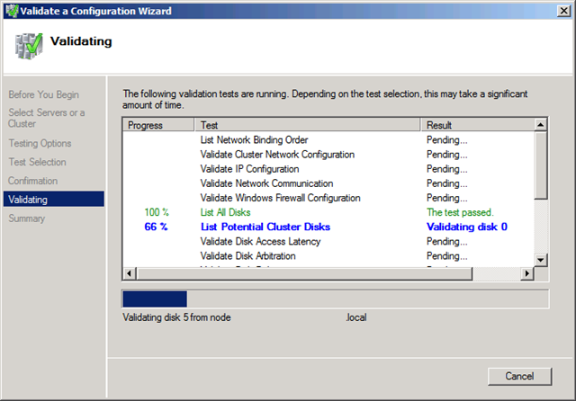Screen dimensions: 576x401
Task: Select the Confirmation step
Action: (x=32, y=181)
